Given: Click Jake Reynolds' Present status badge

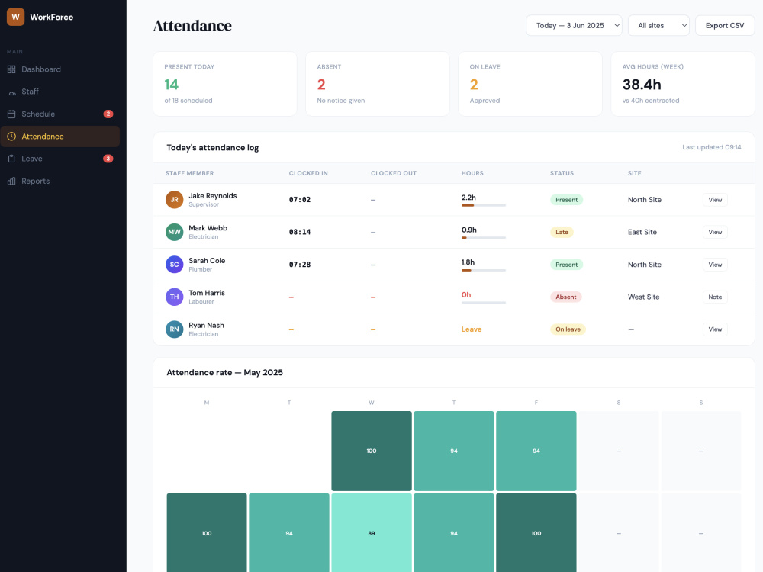Looking at the screenshot, I should pyautogui.click(x=566, y=200).
